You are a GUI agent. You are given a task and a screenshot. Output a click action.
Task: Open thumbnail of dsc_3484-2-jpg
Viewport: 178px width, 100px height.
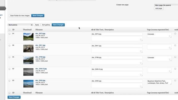tap(28, 72)
